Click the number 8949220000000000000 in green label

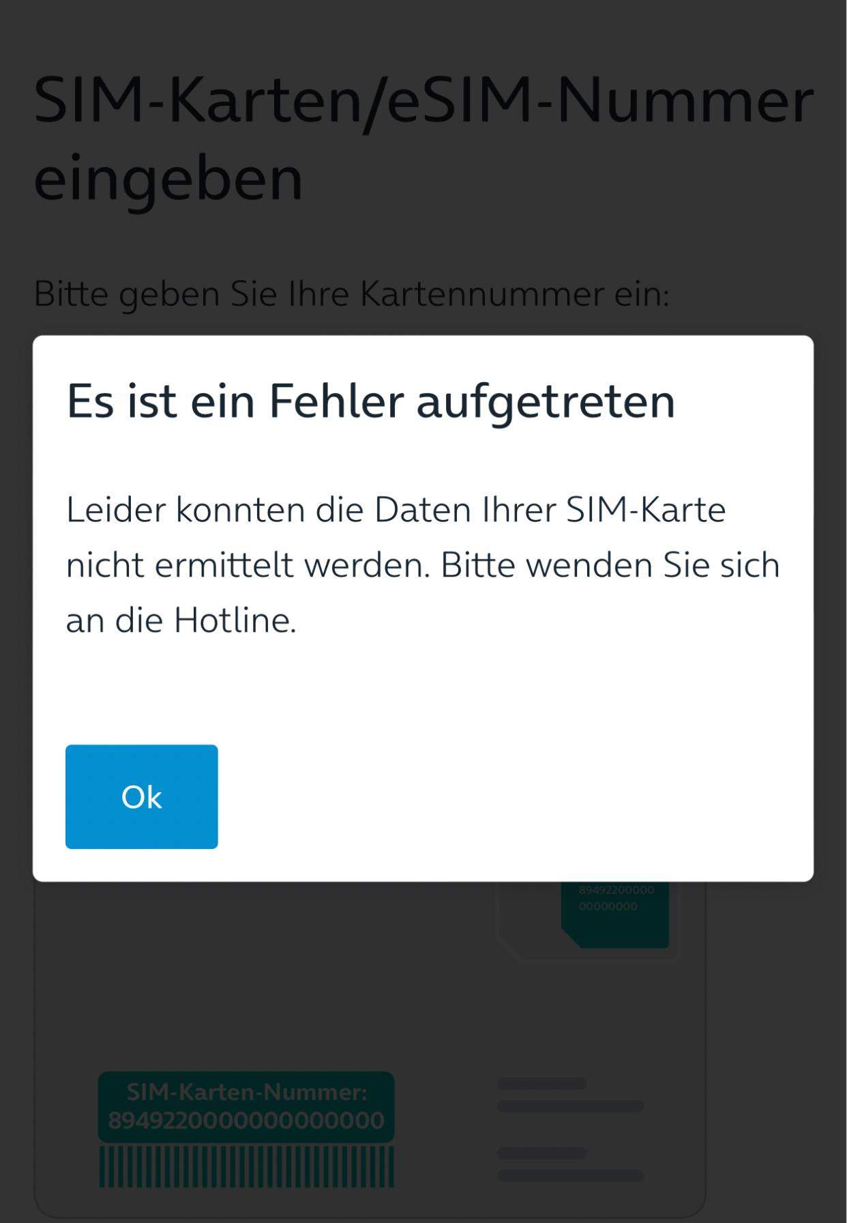[x=246, y=1121]
